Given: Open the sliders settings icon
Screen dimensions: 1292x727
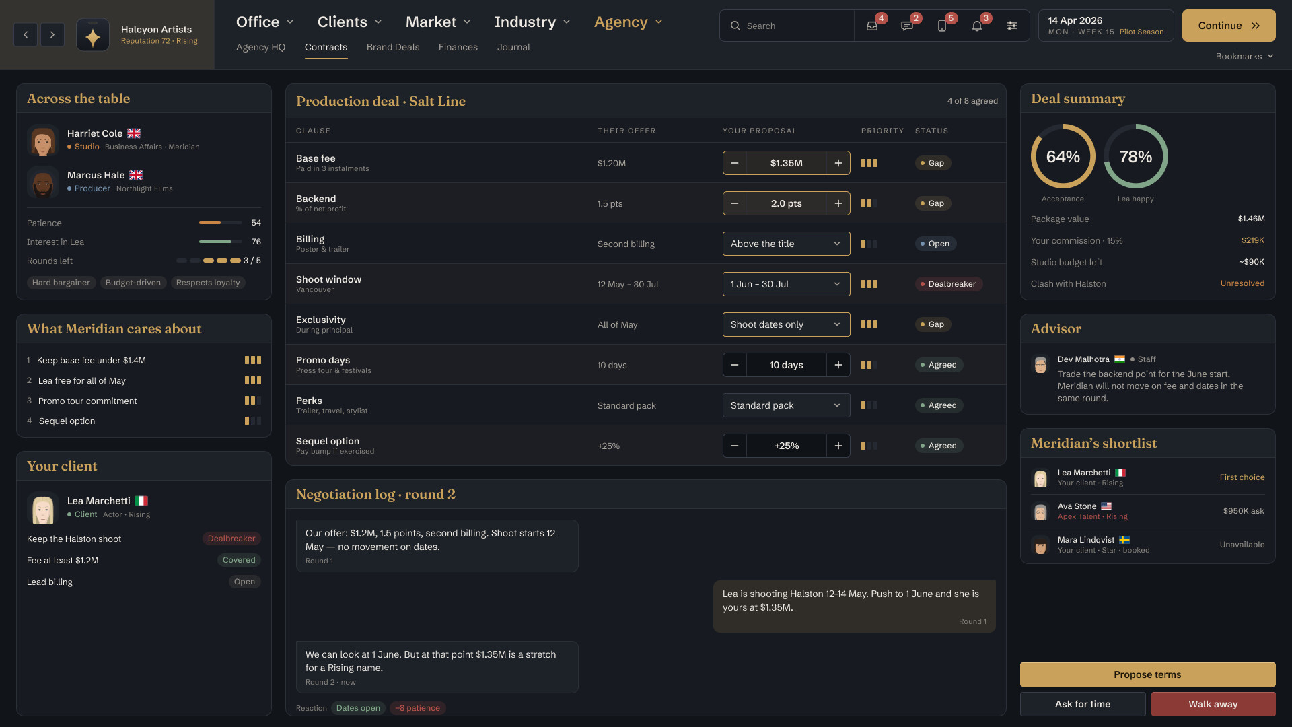Looking at the screenshot, I should click(1012, 26).
